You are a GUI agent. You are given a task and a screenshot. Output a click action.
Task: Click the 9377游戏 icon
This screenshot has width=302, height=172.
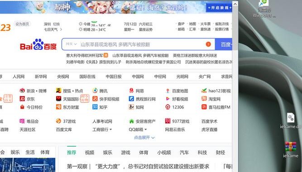(x=168, y=121)
